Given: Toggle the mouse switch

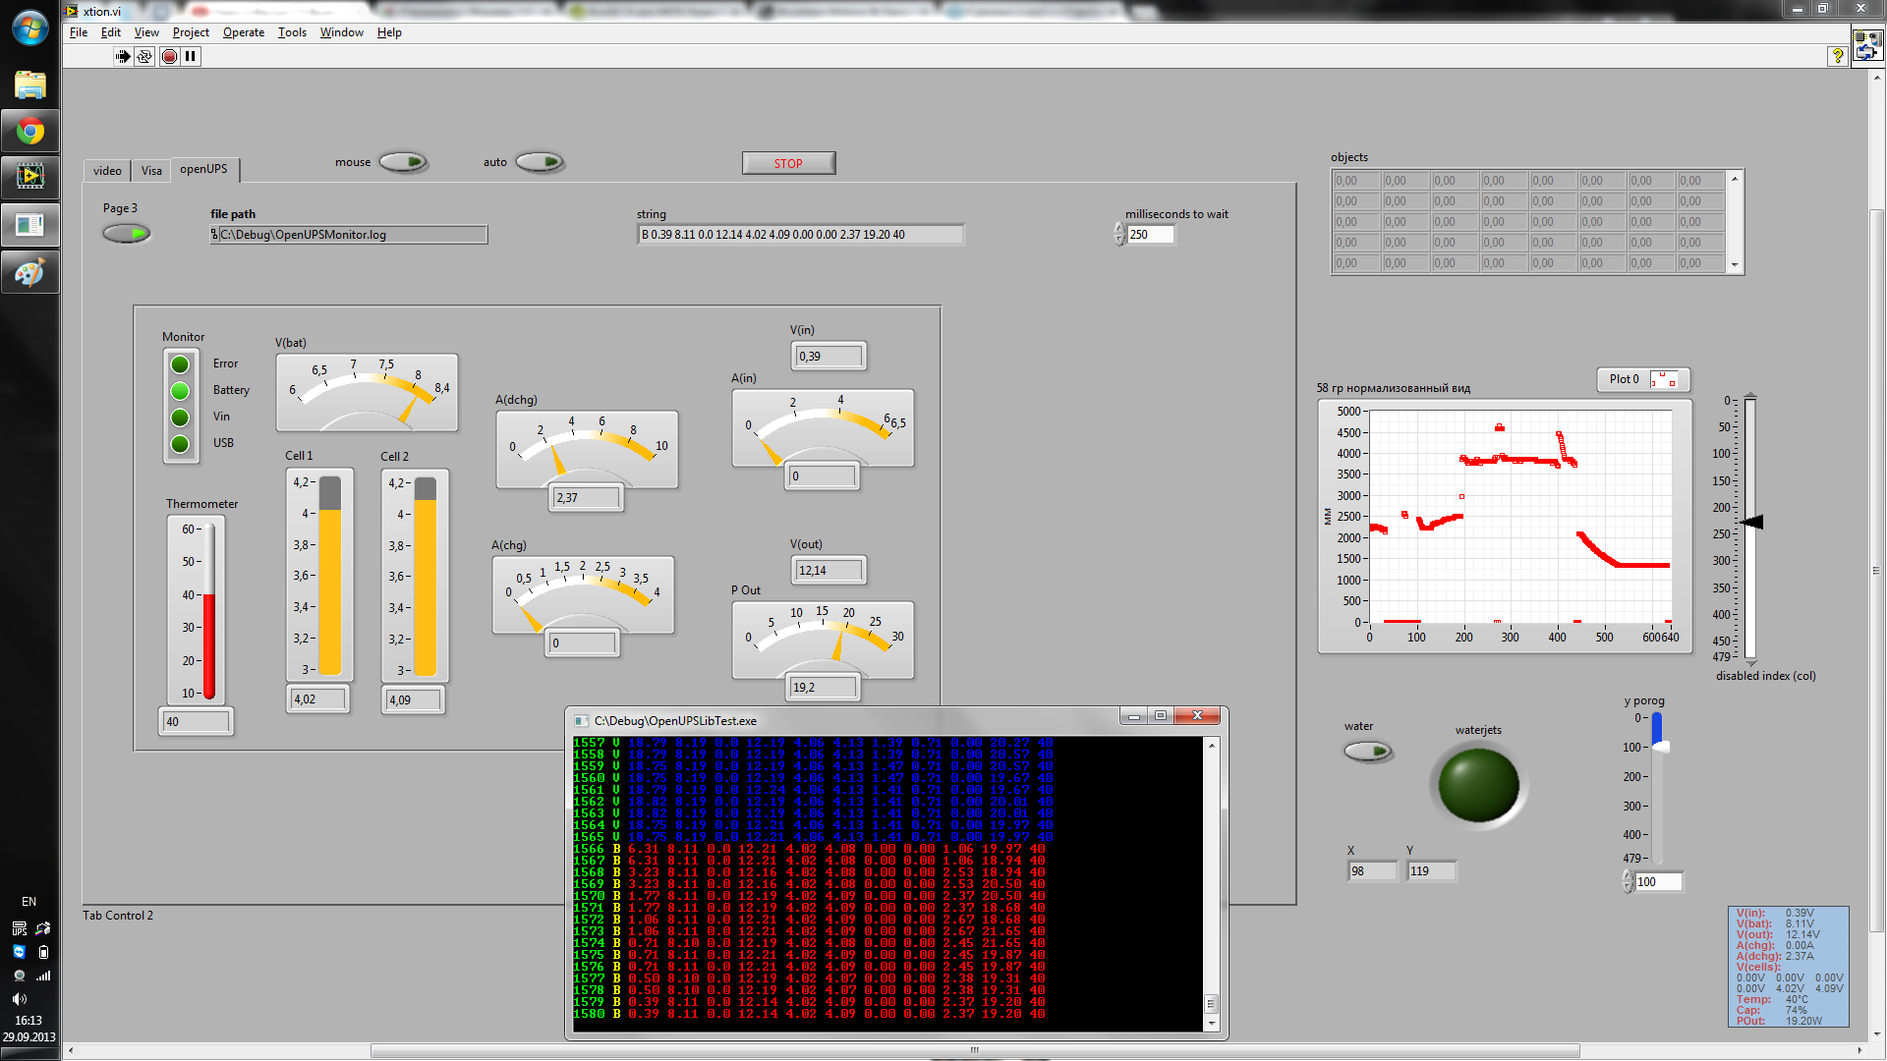Looking at the screenshot, I should point(403,162).
